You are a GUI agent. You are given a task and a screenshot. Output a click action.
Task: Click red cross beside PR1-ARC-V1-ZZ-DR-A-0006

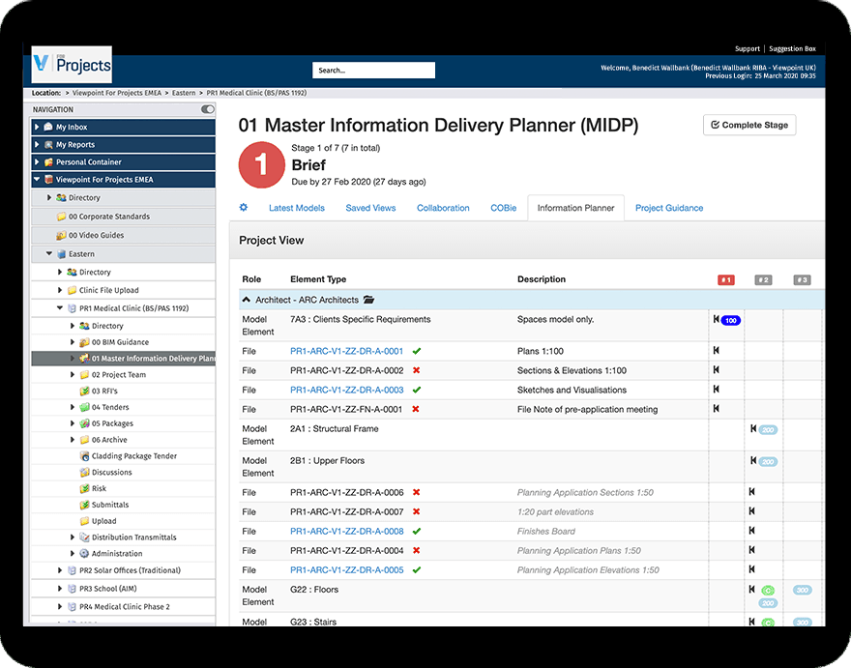(416, 492)
